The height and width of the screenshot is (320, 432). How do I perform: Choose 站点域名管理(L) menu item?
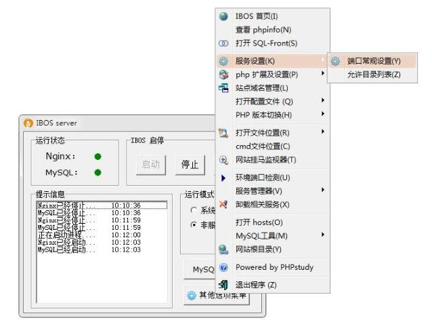(x=272, y=88)
